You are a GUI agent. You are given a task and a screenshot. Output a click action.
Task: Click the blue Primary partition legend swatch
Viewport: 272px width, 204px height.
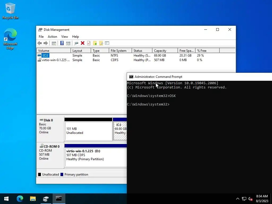[62, 175]
